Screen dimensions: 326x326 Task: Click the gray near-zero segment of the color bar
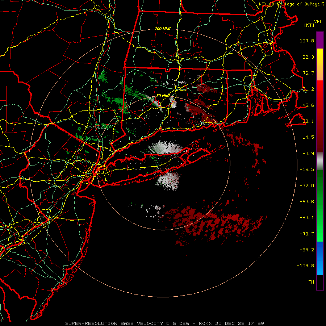pyautogui.click(x=320, y=161)
